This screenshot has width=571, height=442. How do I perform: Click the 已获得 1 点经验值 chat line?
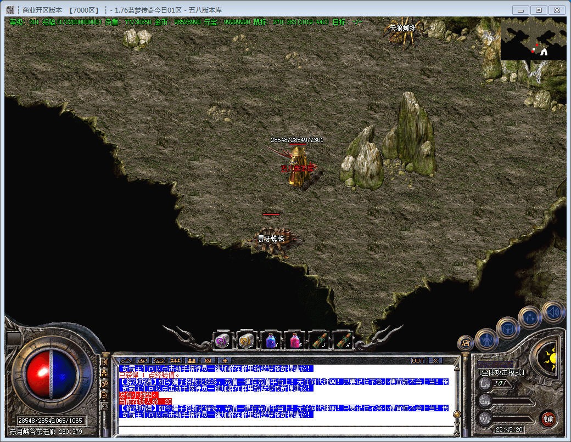(149, 376)
